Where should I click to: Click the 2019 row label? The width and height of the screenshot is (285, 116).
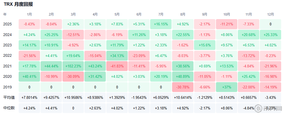pyautogui.click(x=7, y=87)
